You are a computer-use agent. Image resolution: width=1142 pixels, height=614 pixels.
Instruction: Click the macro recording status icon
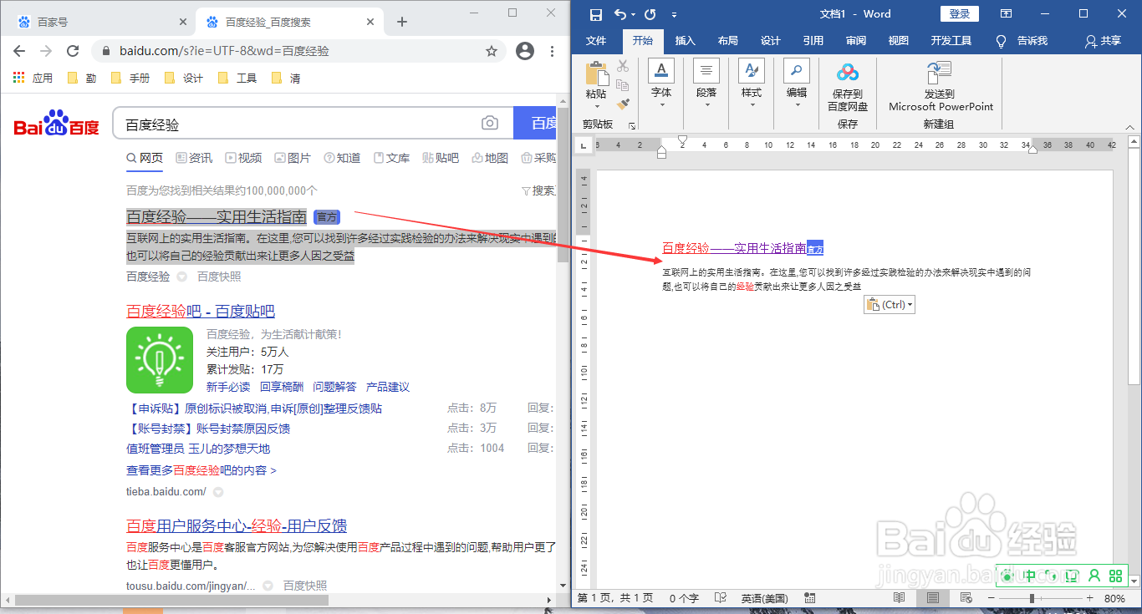click(809, 598)
